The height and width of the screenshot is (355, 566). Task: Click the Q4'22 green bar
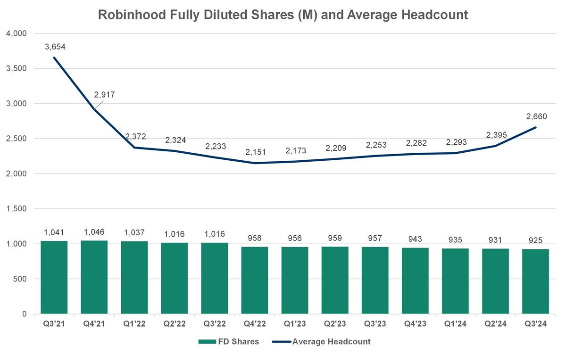click(255, 281)
